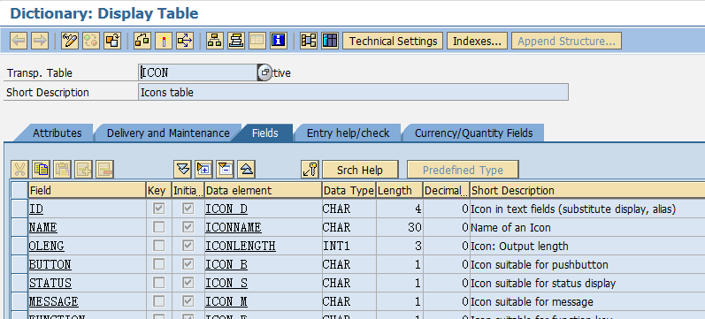705x319 pixels.
Task: Expand all includes with double-down arrow
Action: [x=182, y=170]
